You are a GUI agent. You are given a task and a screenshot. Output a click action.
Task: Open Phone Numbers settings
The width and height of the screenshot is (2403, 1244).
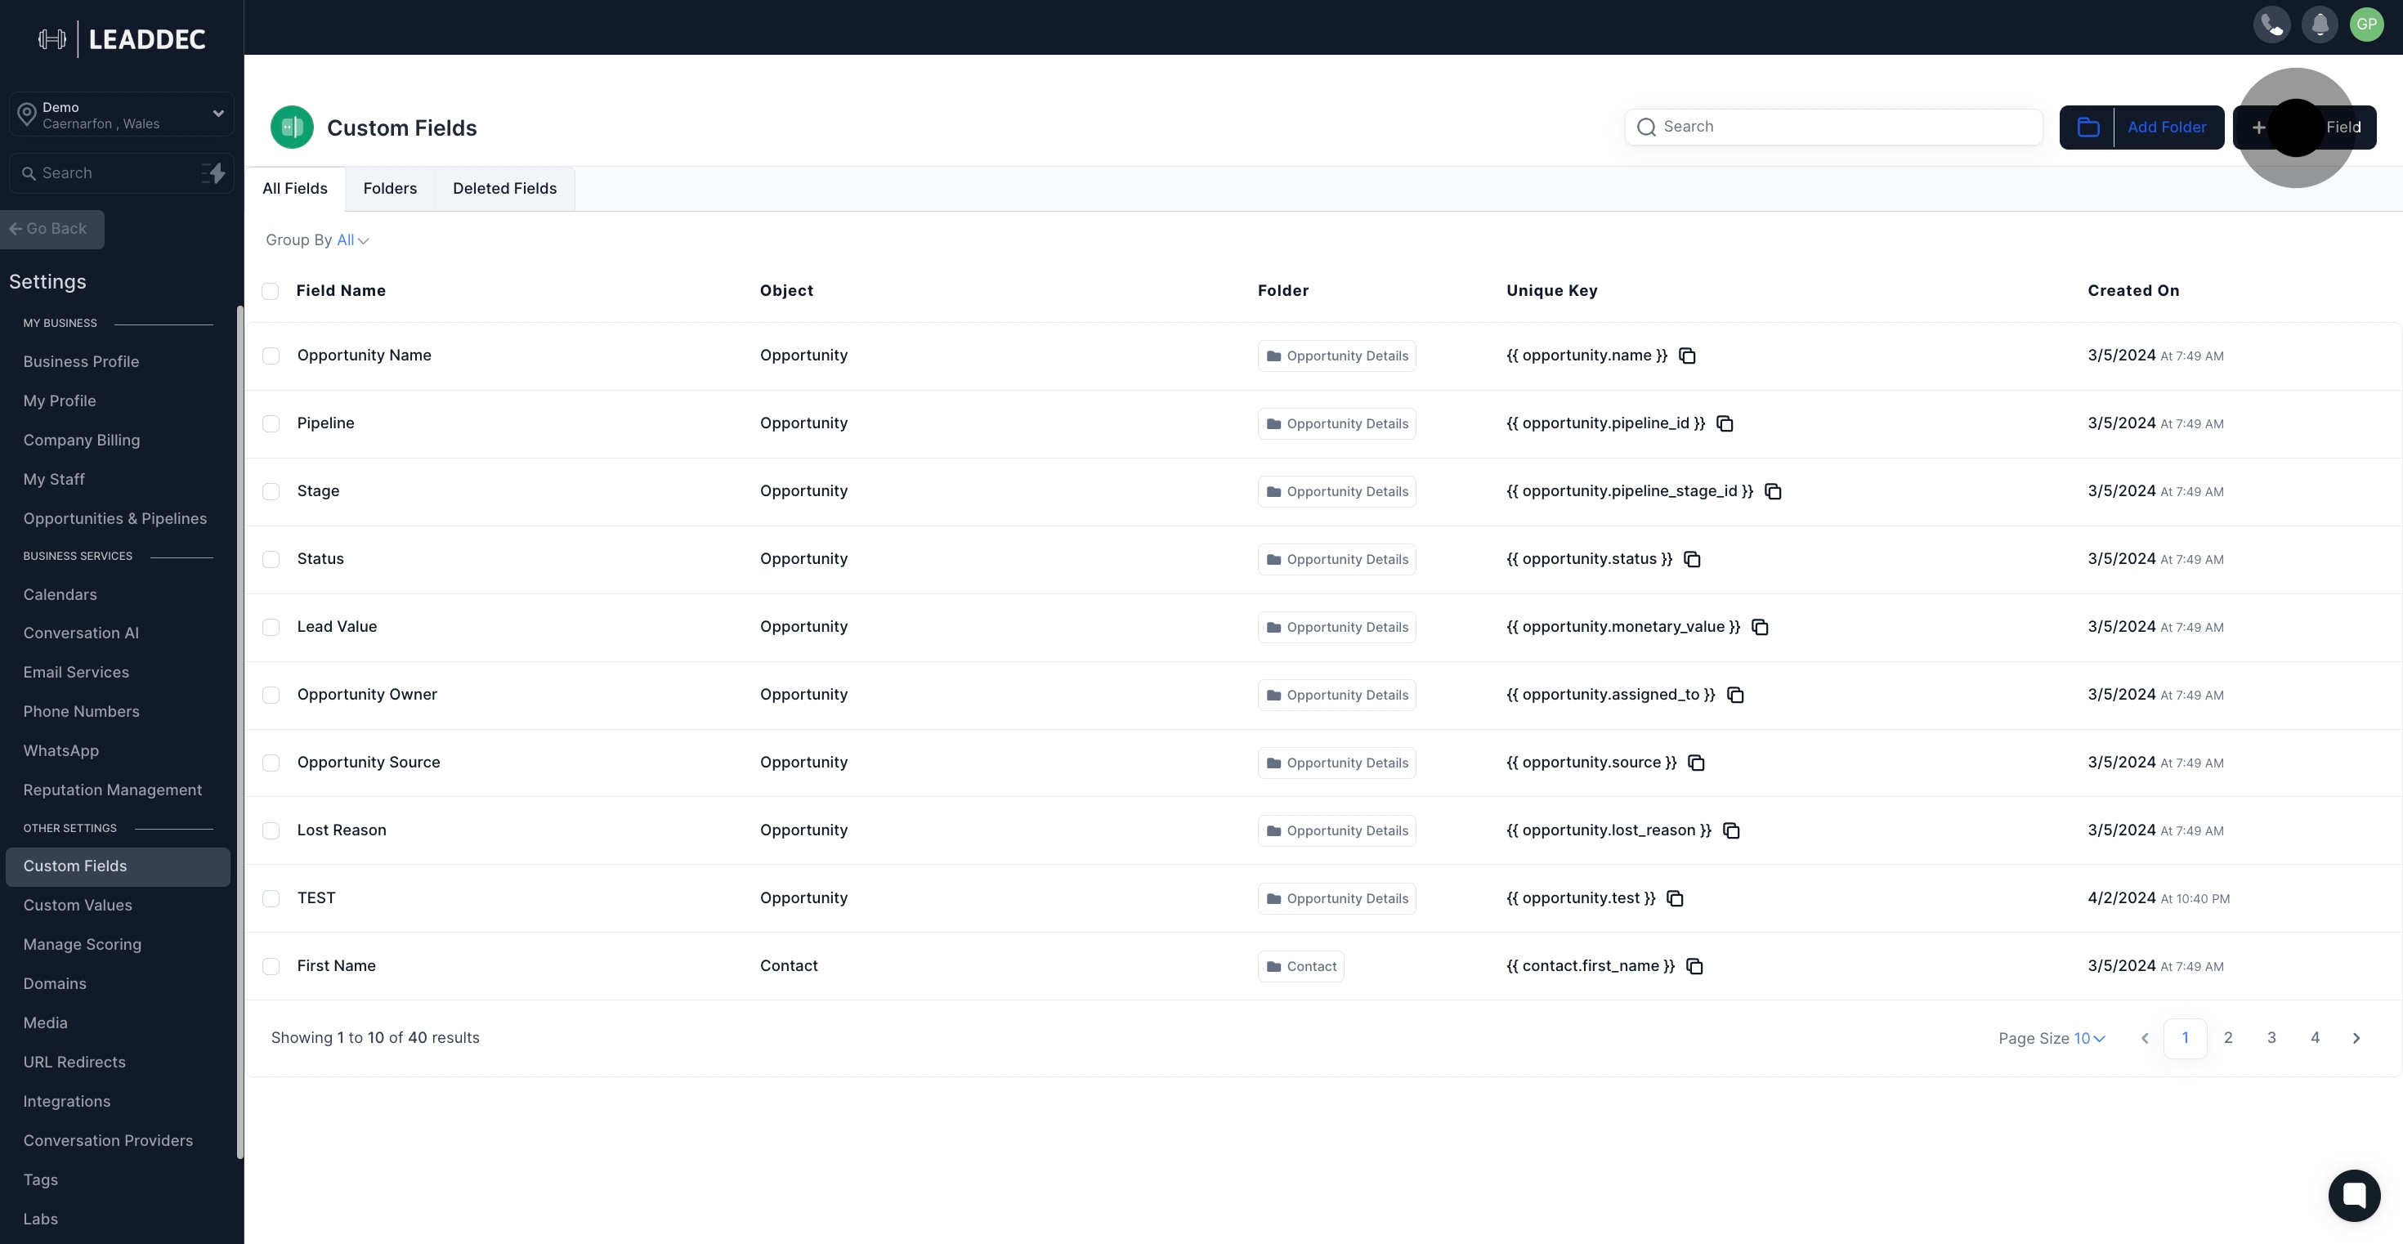(81, 713)
